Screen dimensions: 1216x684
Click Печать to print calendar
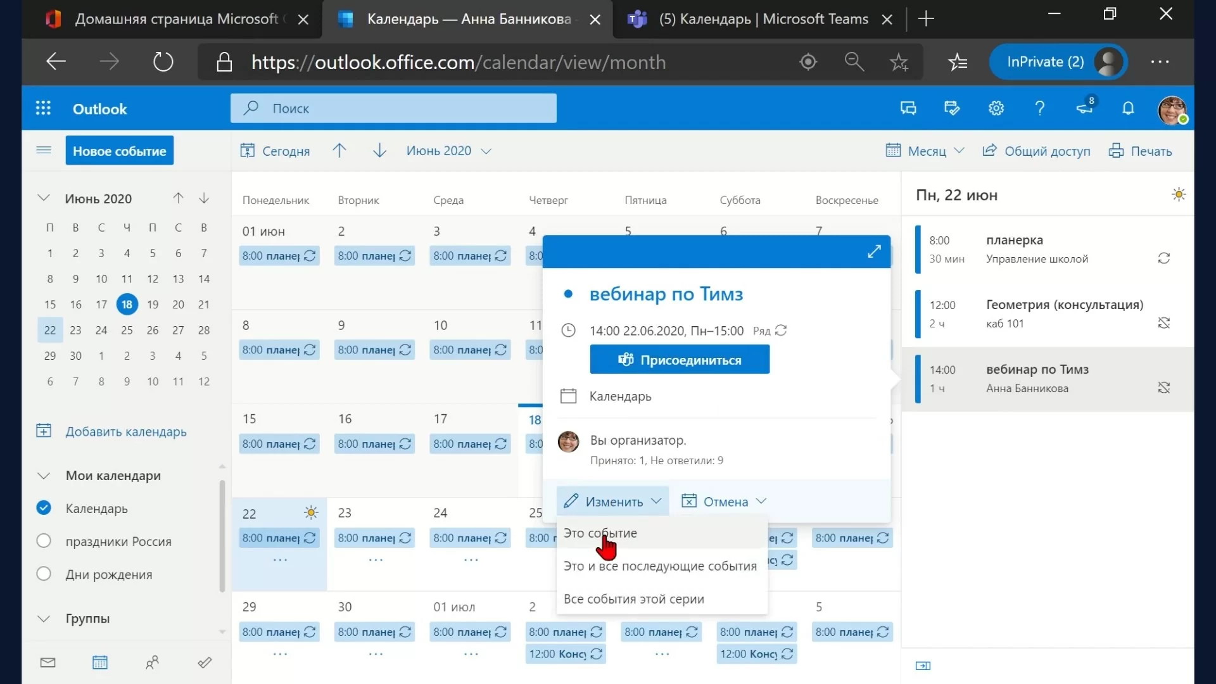click(1140, 151)
